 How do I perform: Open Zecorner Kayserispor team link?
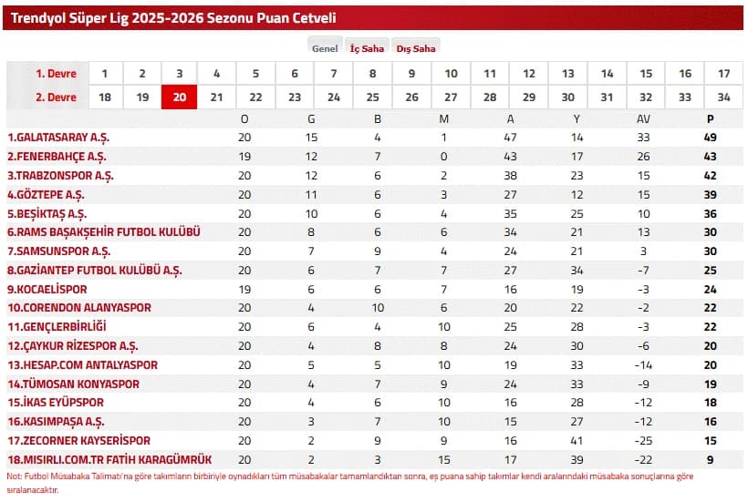78,441
